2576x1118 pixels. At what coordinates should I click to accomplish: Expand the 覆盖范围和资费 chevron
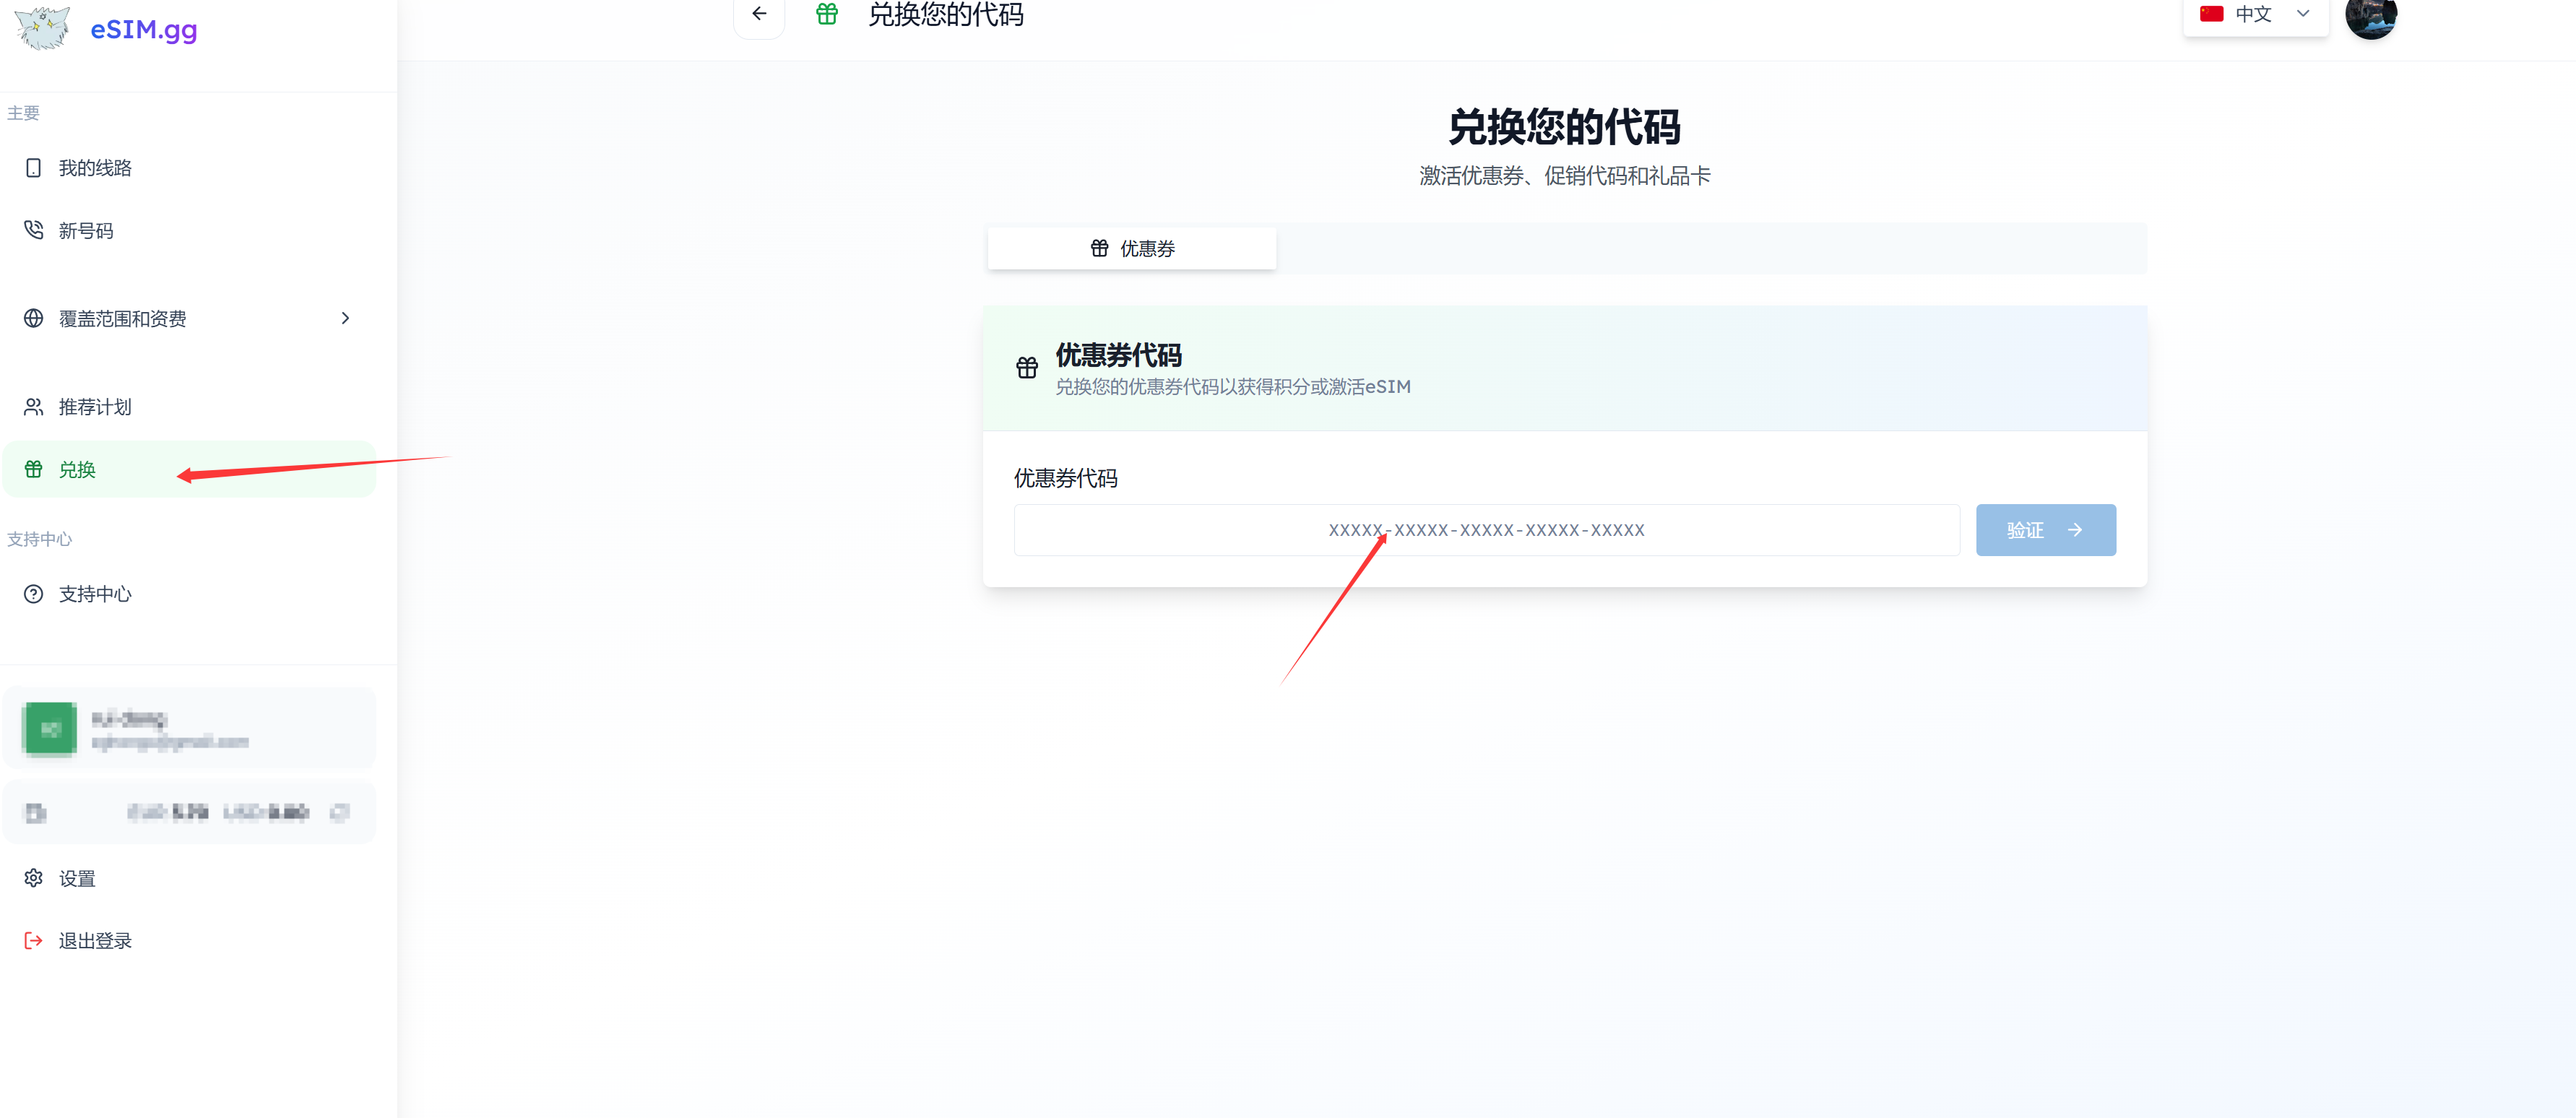coord(345,318)
